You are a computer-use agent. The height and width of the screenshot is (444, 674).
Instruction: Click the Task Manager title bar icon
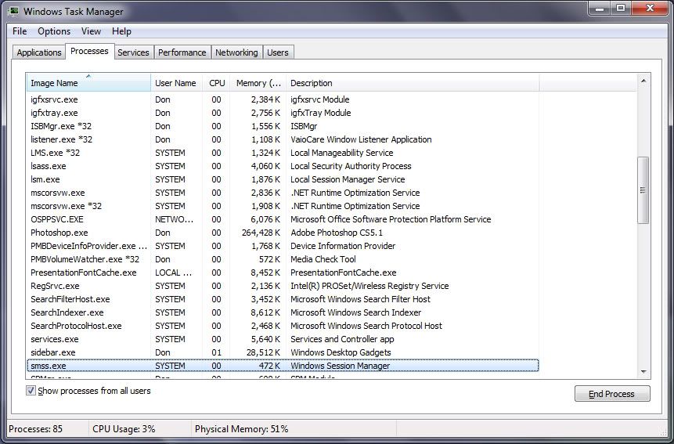pyautogui.click(x=13, y=11)
